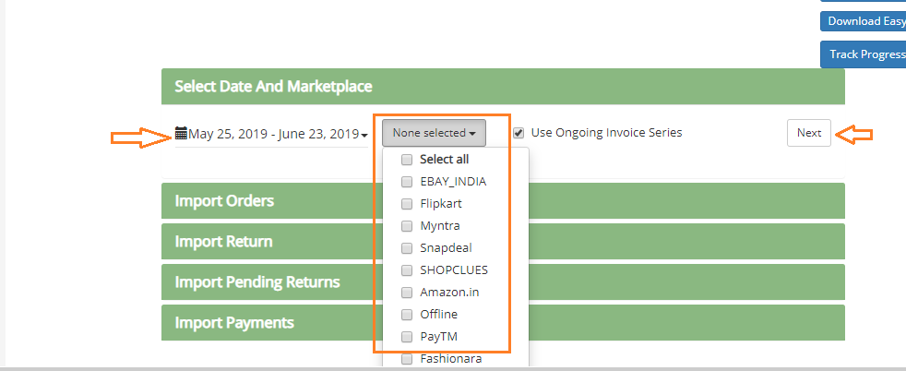Check the Fashionara option
This screenshot has width=906, height=371.
point(407,359)
